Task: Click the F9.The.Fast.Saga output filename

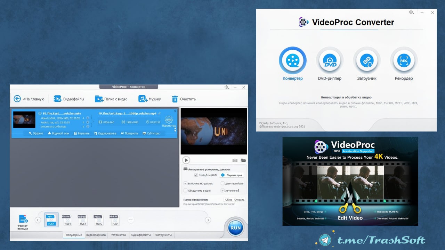Action: 128,114
